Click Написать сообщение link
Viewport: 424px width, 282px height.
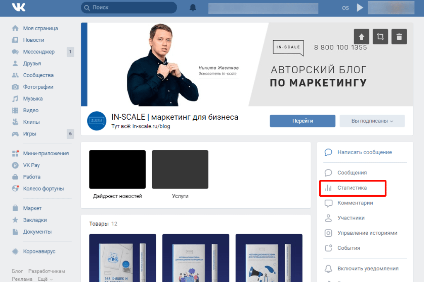[x=364, y=152]
